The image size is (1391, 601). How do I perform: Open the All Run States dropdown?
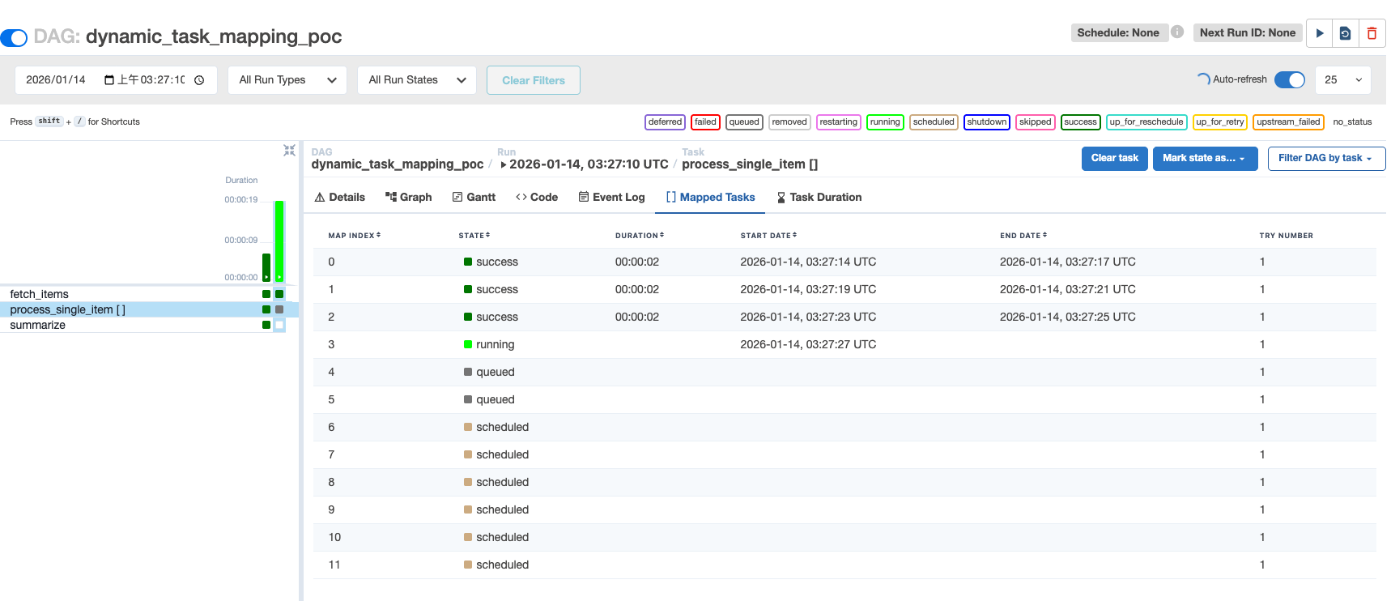tap(416, 80)
